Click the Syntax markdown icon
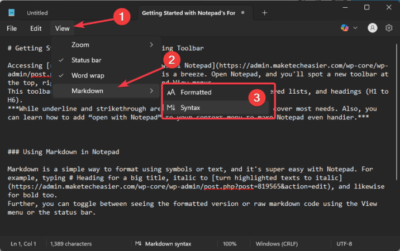400x251 pixels. [171, 108]
